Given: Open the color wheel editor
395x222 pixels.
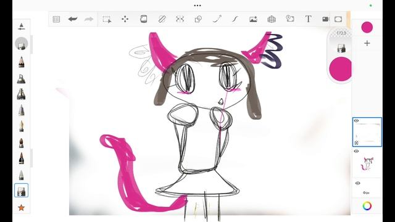Looking at the screenshot, I should tap(367, 206).
